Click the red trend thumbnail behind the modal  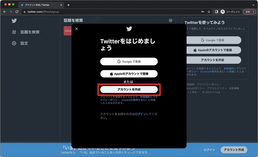click(68, 31)
